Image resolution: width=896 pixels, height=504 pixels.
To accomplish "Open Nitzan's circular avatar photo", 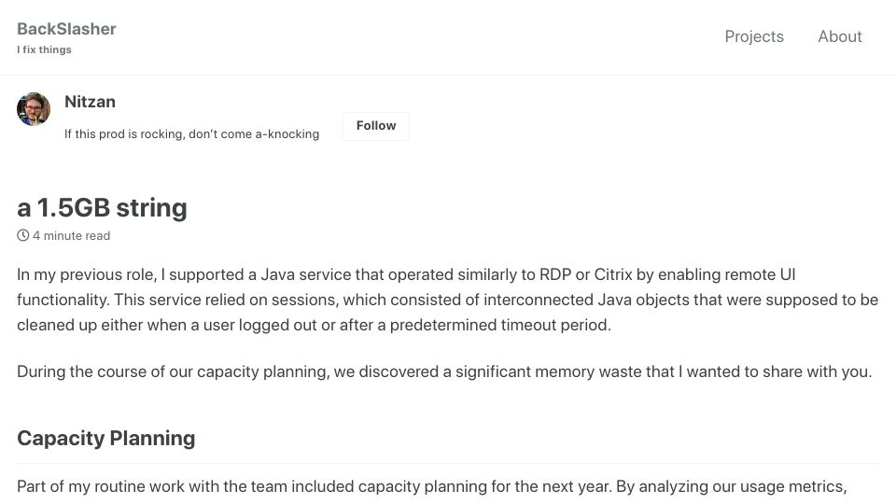I will (x=34, y=108).
